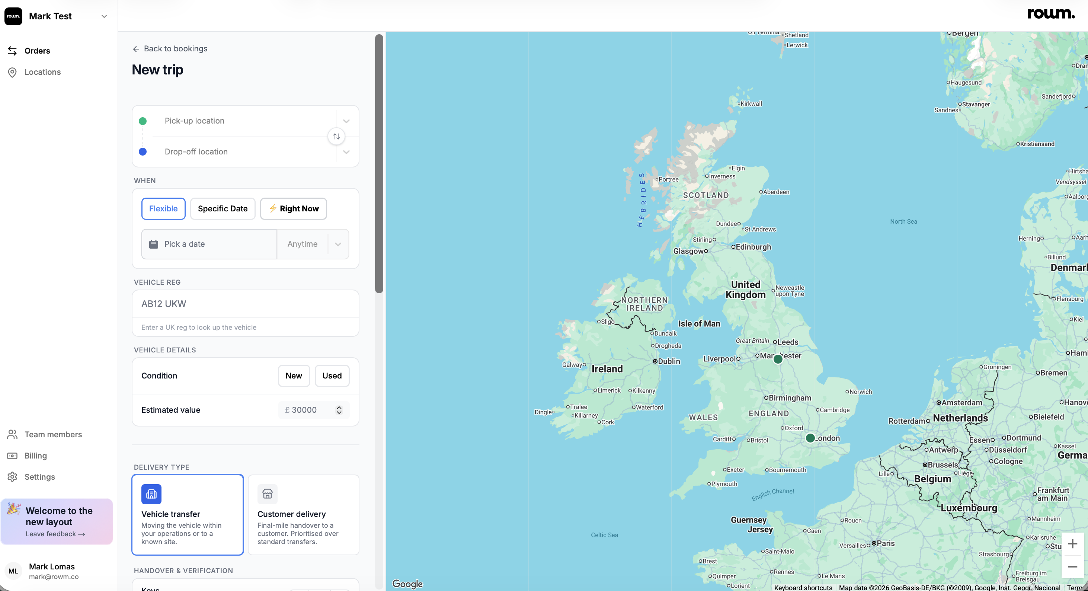Screen dimensions: 1088x591
Task: Select Specific Date timing option
Action: tap(223, 208)
